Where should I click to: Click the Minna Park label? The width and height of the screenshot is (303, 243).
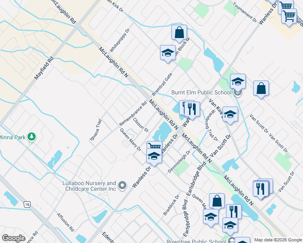[x=13, y=138]
